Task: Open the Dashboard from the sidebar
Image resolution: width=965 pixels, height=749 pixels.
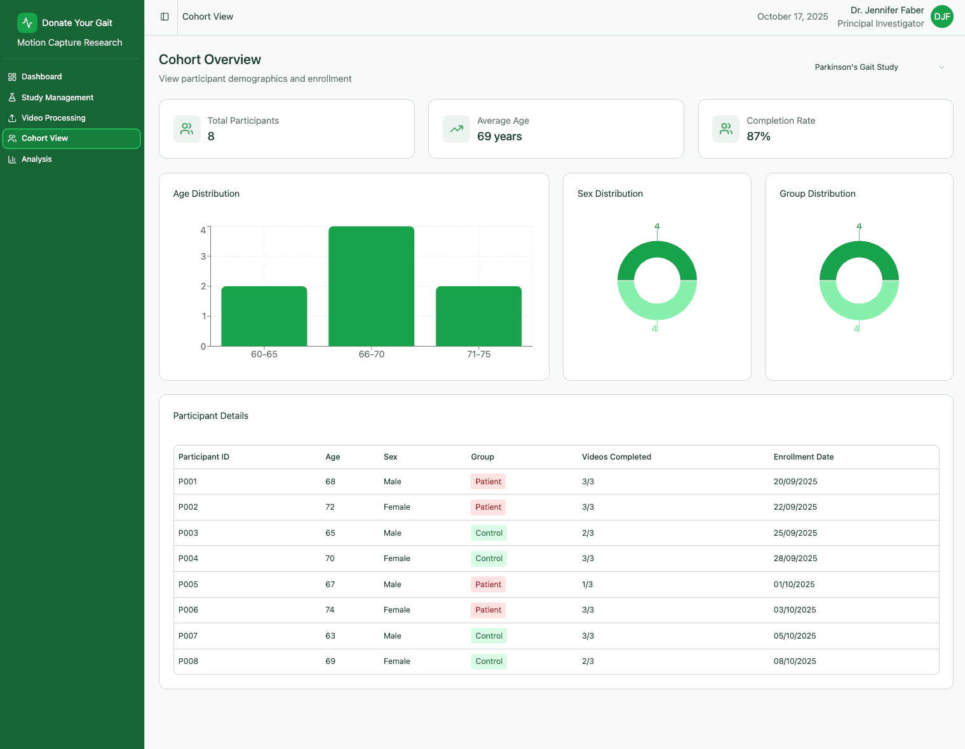Action: pyautogui.click(x=42, y=76)
